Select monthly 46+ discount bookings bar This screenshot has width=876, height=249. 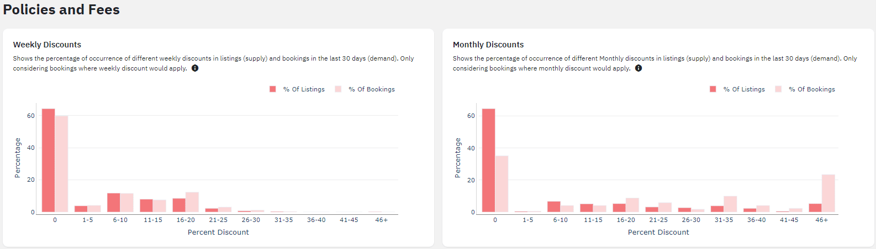pos(828,193)
